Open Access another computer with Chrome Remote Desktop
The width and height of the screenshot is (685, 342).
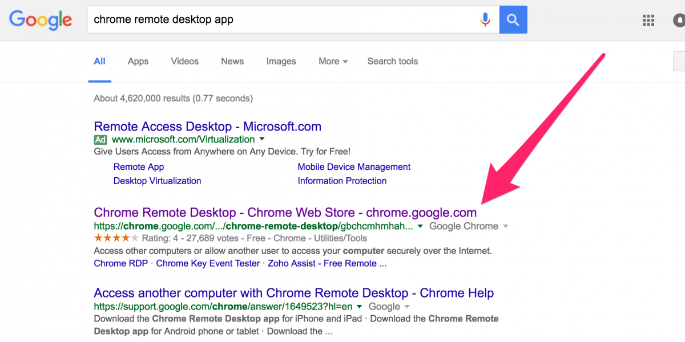coord(294,293)
